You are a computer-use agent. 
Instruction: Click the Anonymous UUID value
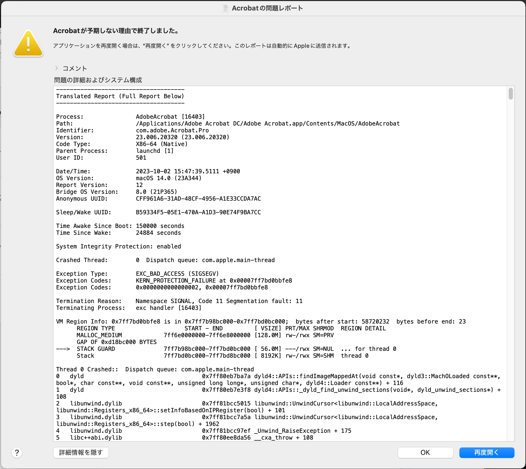point(198,199)
